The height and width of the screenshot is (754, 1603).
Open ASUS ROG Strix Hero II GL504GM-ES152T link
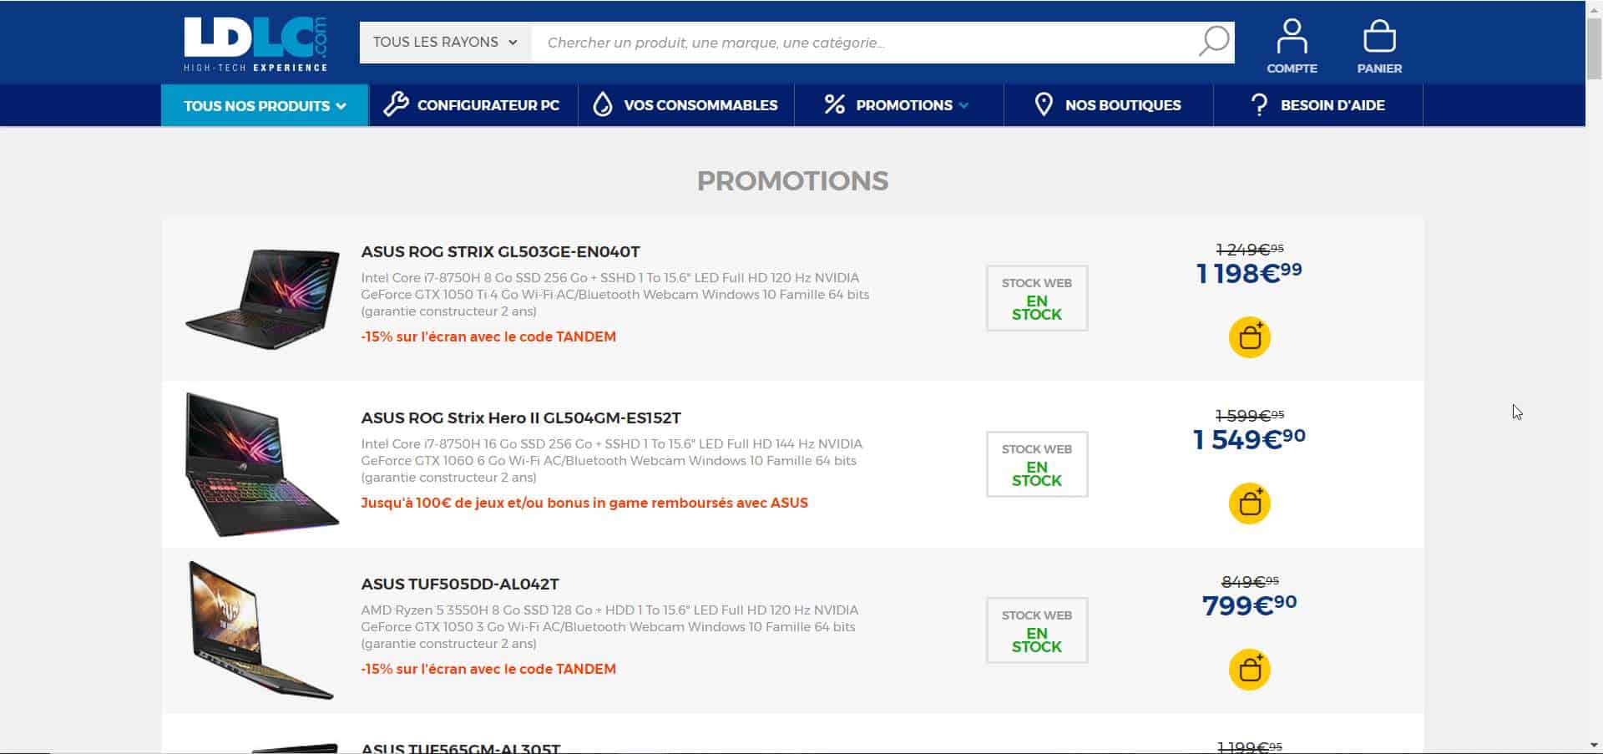click(x=521, y=417)
